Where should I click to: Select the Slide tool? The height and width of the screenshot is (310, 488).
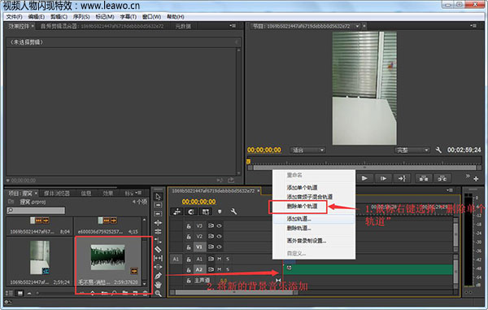[x=158, y=267]
